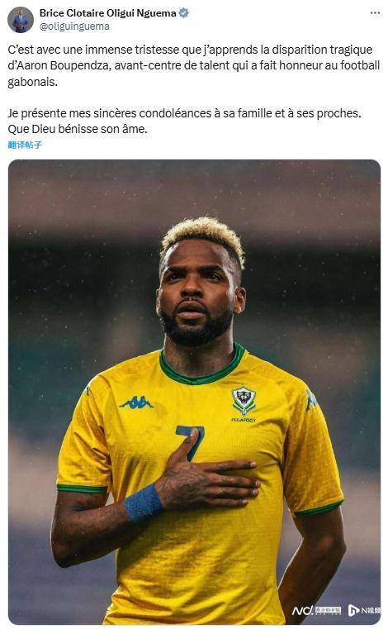Click the FEGAFOOT crest on the jersey
Image resolution: width=388 pixels, height=629 pixels.
[x=244, y=403]
